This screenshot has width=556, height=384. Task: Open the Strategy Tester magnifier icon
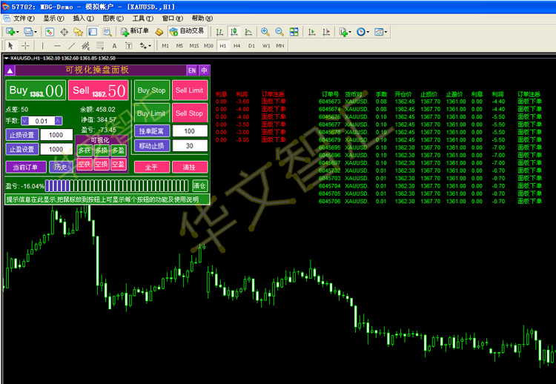[107, 32]
